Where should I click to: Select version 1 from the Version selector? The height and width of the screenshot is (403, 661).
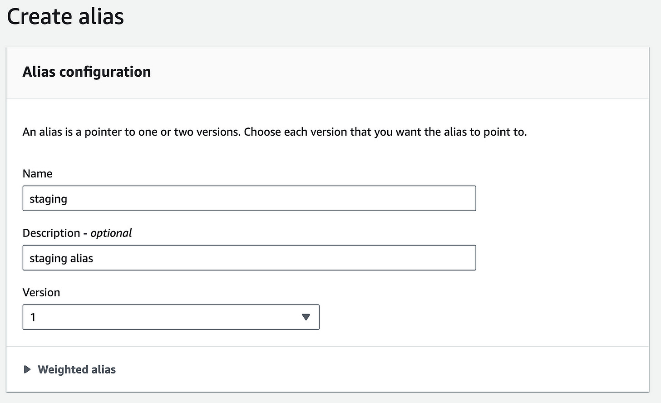[171, 317]
